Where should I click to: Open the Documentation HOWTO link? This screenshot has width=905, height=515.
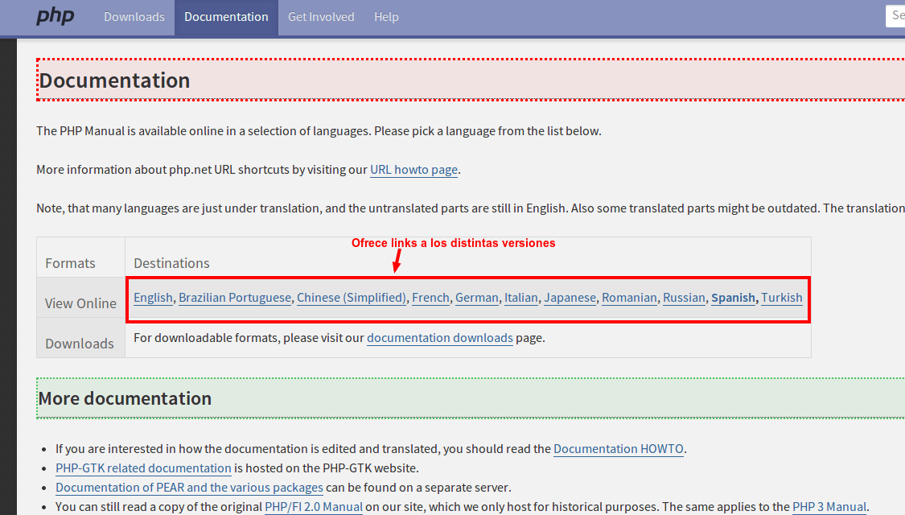pyautogui.click(x=618, y=449)
